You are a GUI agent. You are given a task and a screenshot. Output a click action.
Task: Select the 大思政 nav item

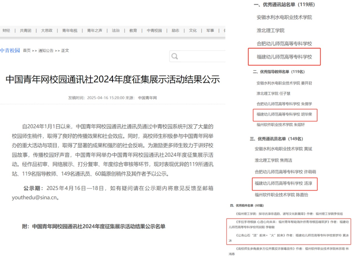(x=47, y=31)
